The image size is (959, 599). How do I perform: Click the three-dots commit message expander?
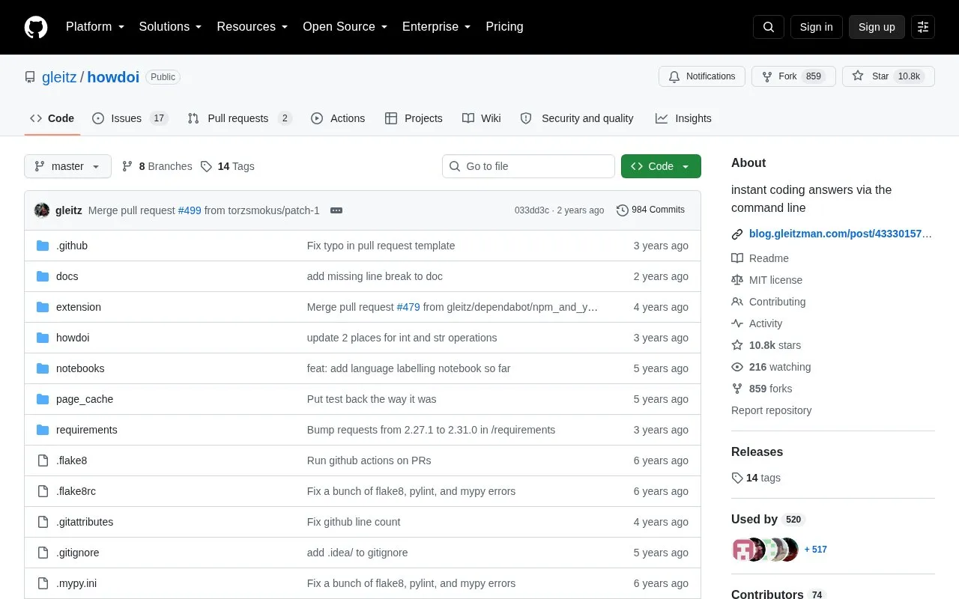[336, 210]
